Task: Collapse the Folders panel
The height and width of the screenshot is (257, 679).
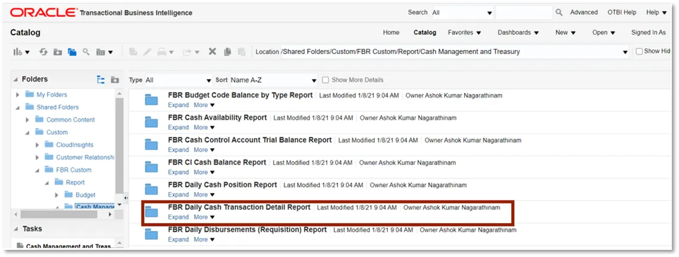Action: [x=17, y=80]
